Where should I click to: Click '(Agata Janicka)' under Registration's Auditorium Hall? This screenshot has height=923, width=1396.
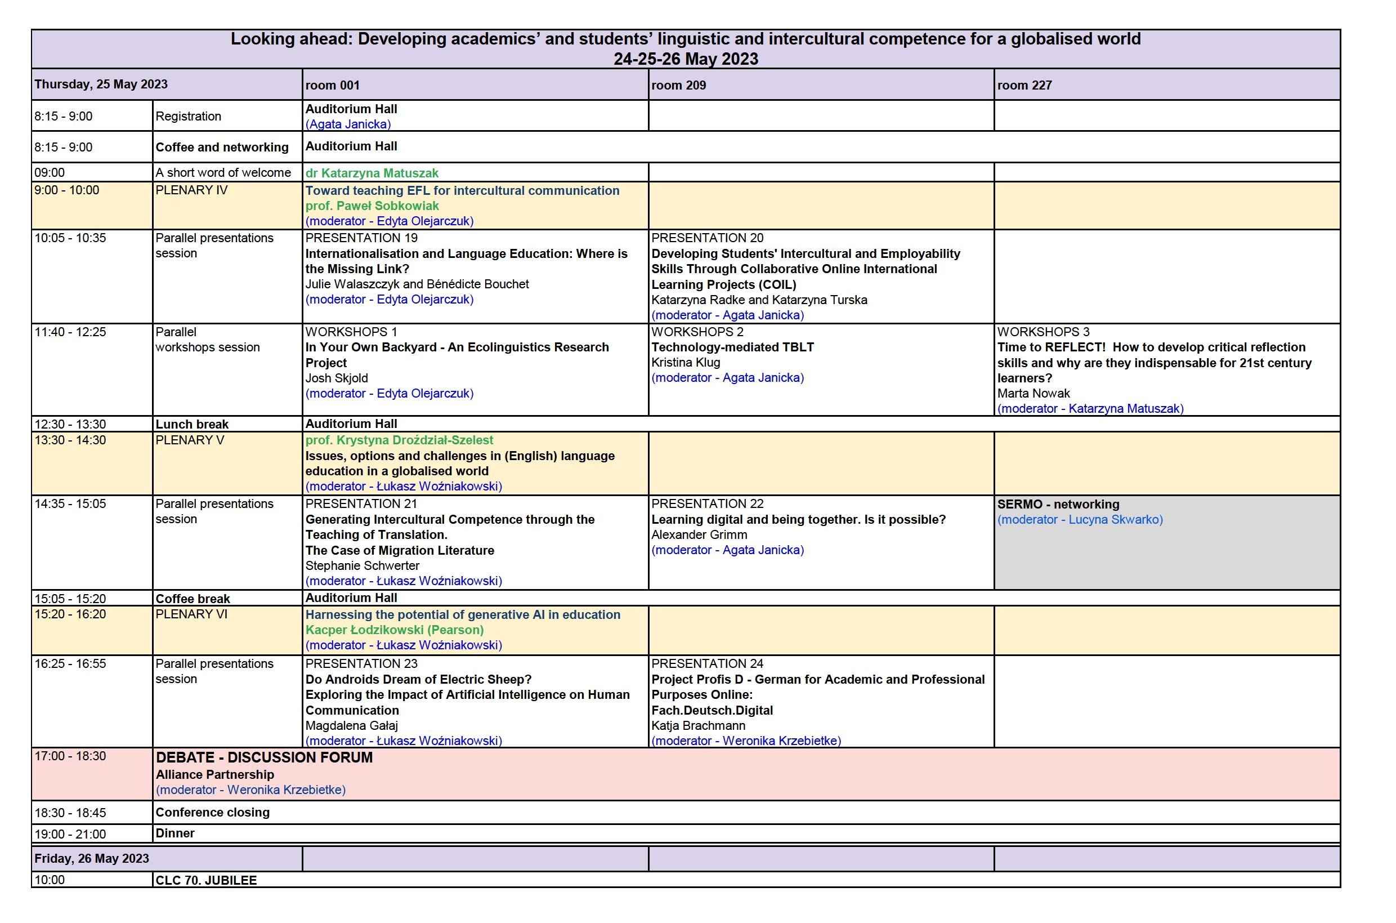coord(348,124)
